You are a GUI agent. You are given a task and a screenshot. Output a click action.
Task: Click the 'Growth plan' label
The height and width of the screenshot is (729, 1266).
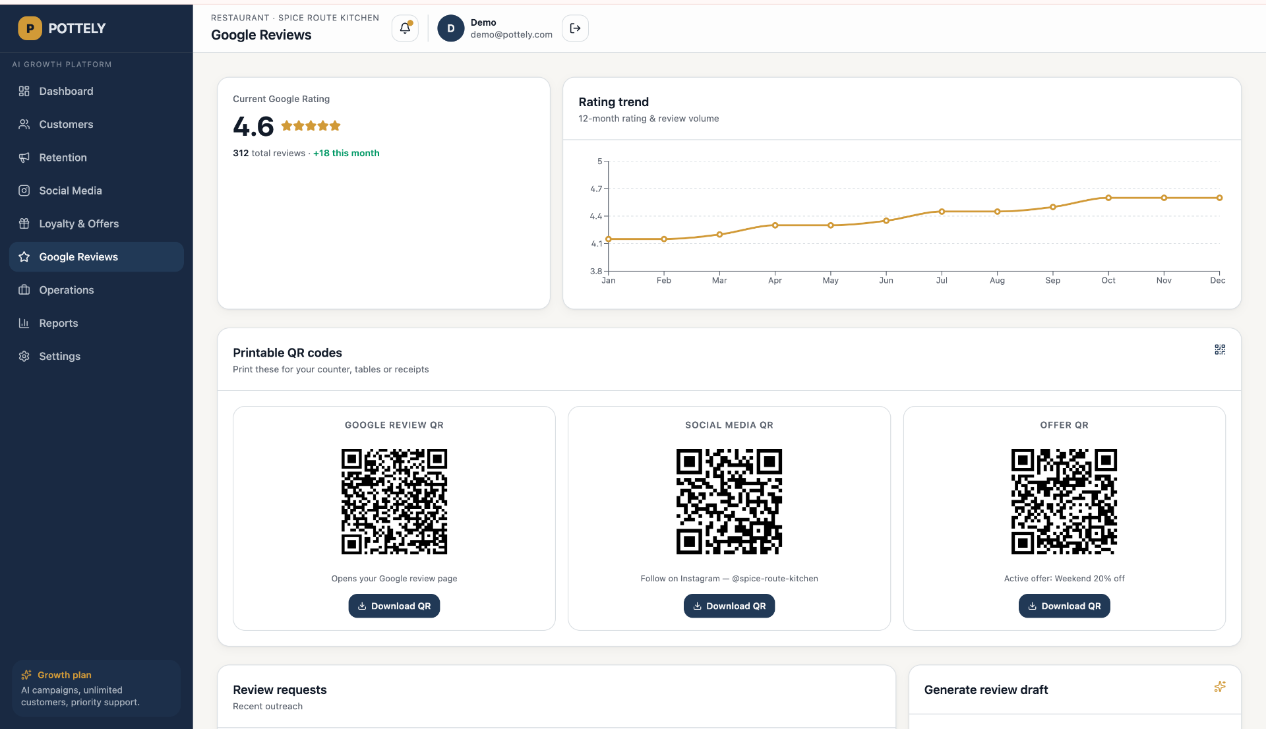pyautogui.click(x=65, y=675)
